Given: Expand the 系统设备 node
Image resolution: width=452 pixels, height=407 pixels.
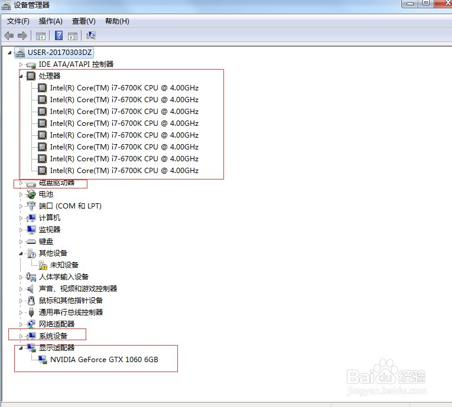Looking at the screenshot, I should coord(21,336).
